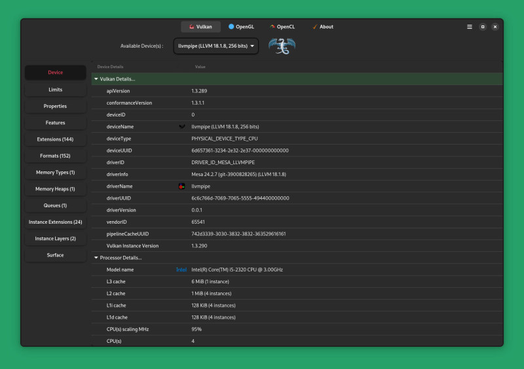Open the About tab
Screen dimensions: 524x369
[322, 27]
